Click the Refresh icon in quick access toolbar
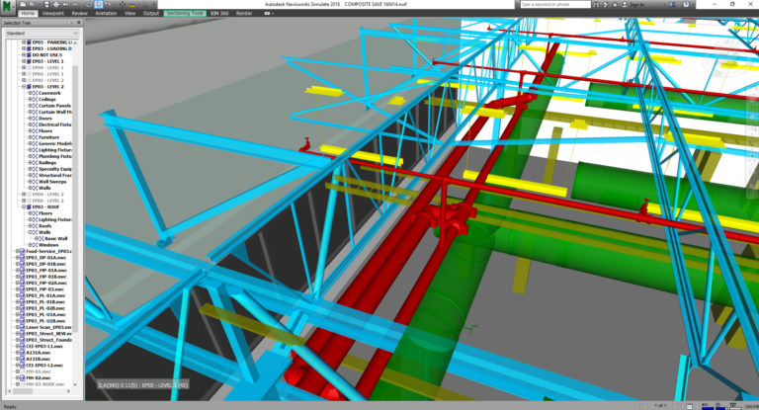 (89, 4)
